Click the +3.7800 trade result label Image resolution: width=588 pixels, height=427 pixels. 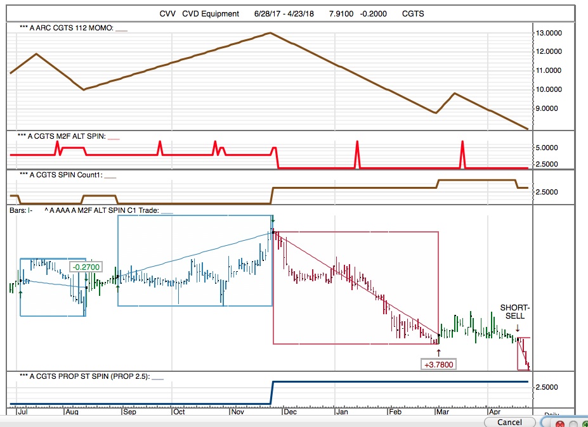coord(439,364)
